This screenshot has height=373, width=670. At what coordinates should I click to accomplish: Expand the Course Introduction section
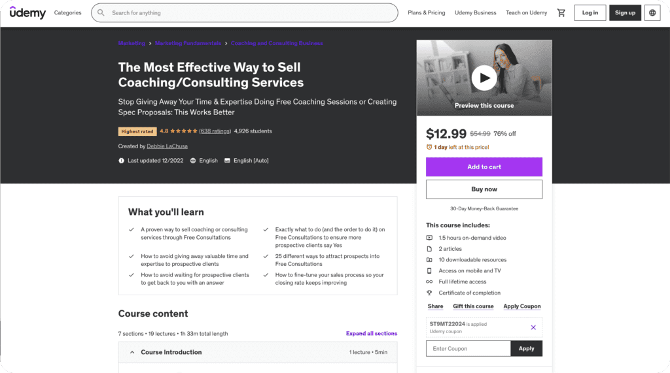pyautogui.click(x=171, y=352)
